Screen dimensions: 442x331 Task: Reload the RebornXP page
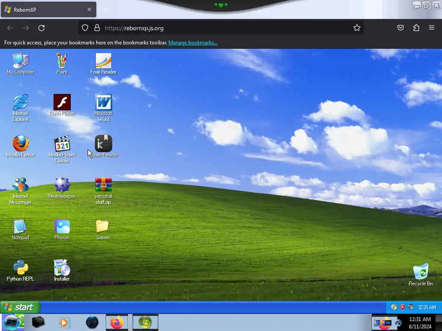pyautogui.click(x=41, y=28)
